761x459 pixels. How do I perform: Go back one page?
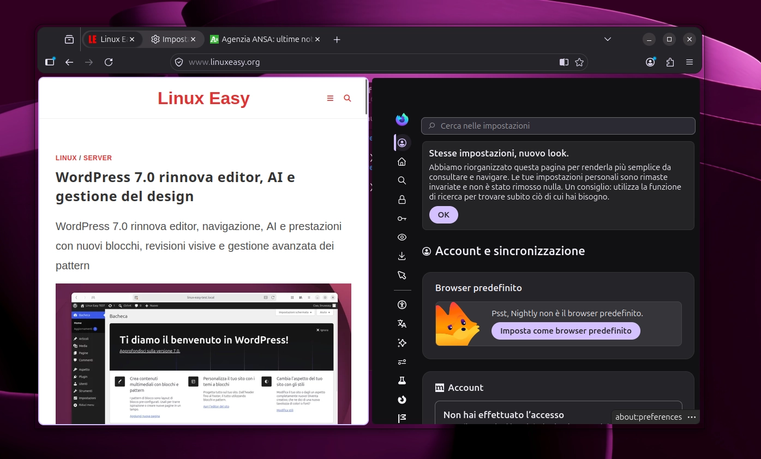(69, 62)
